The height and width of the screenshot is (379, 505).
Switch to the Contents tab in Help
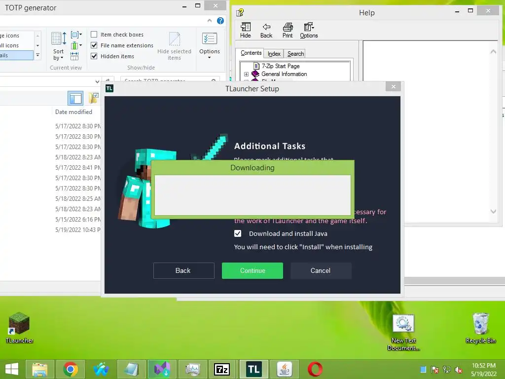click(251, 53)
